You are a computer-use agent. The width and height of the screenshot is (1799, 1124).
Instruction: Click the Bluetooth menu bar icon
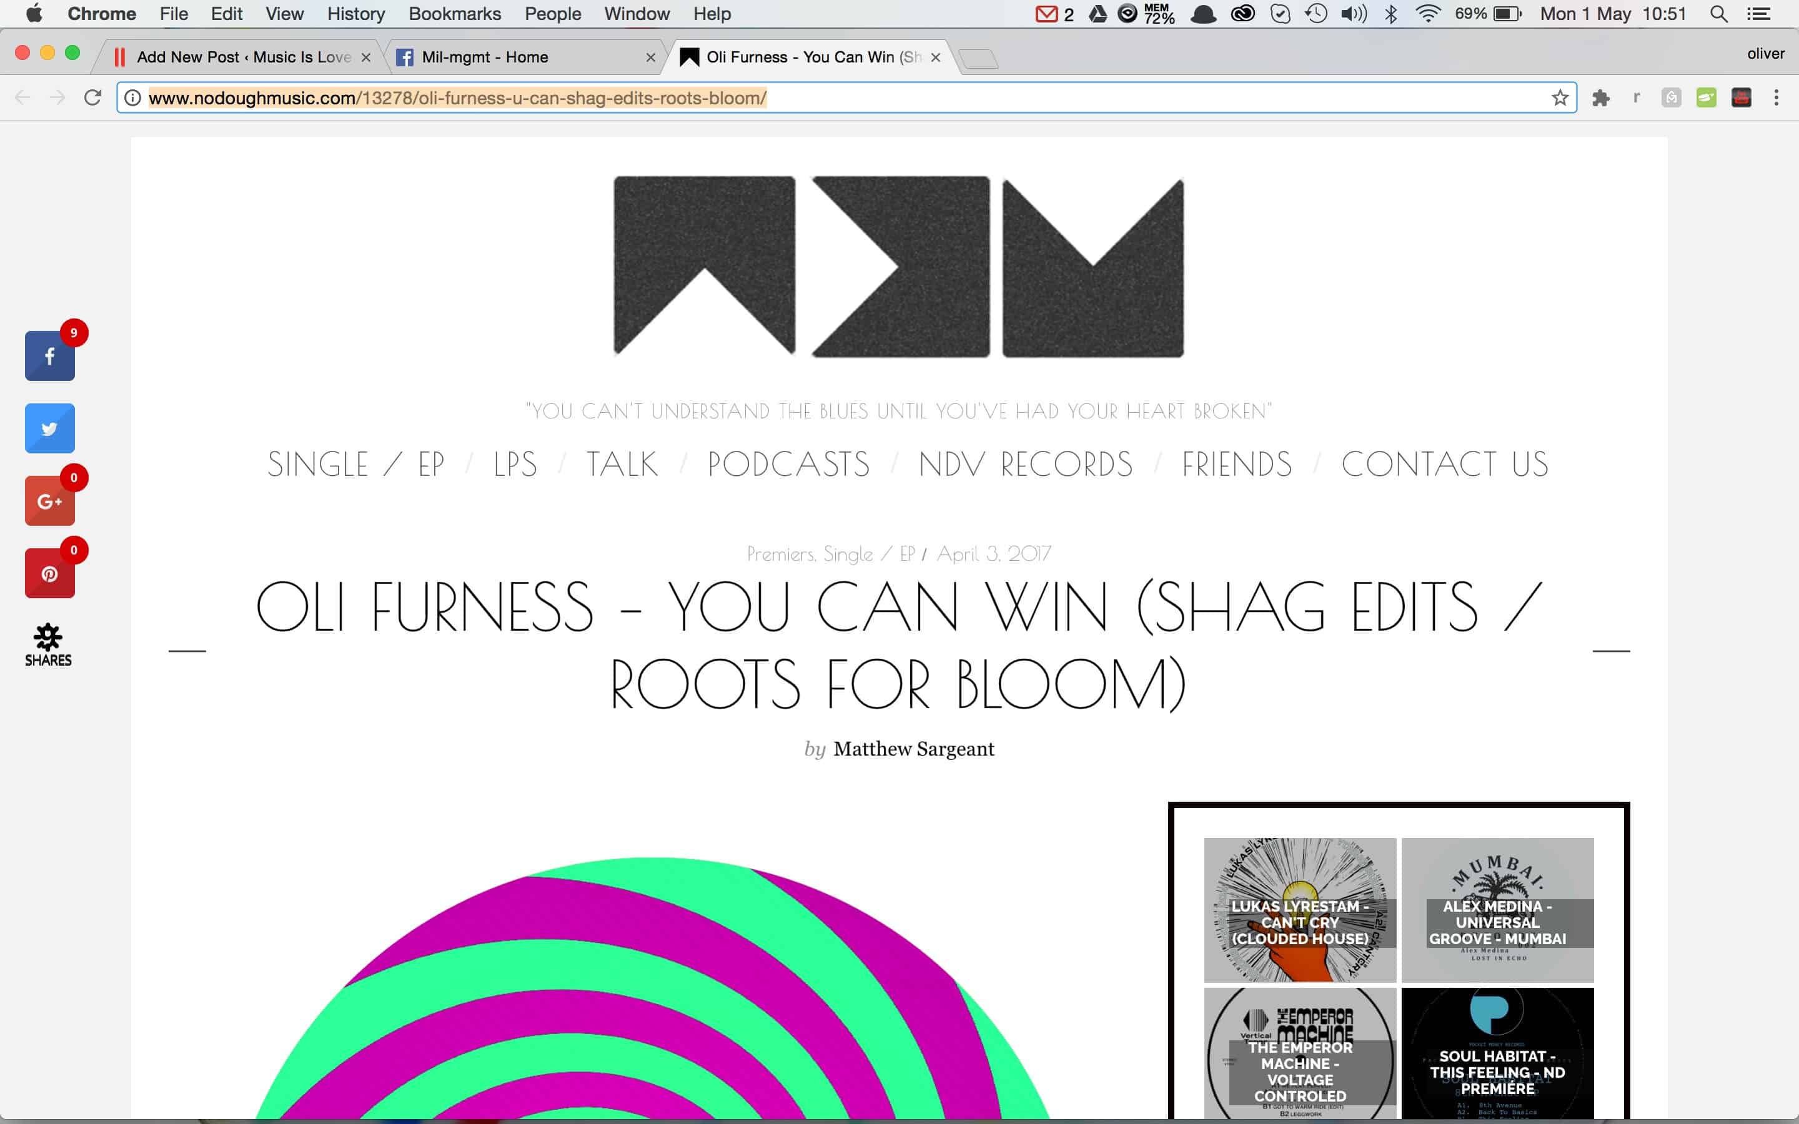[1391, 13]
